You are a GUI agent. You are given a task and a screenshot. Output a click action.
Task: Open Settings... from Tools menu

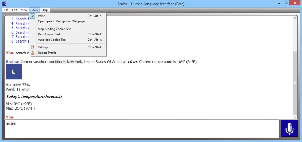tap(68, 47)
